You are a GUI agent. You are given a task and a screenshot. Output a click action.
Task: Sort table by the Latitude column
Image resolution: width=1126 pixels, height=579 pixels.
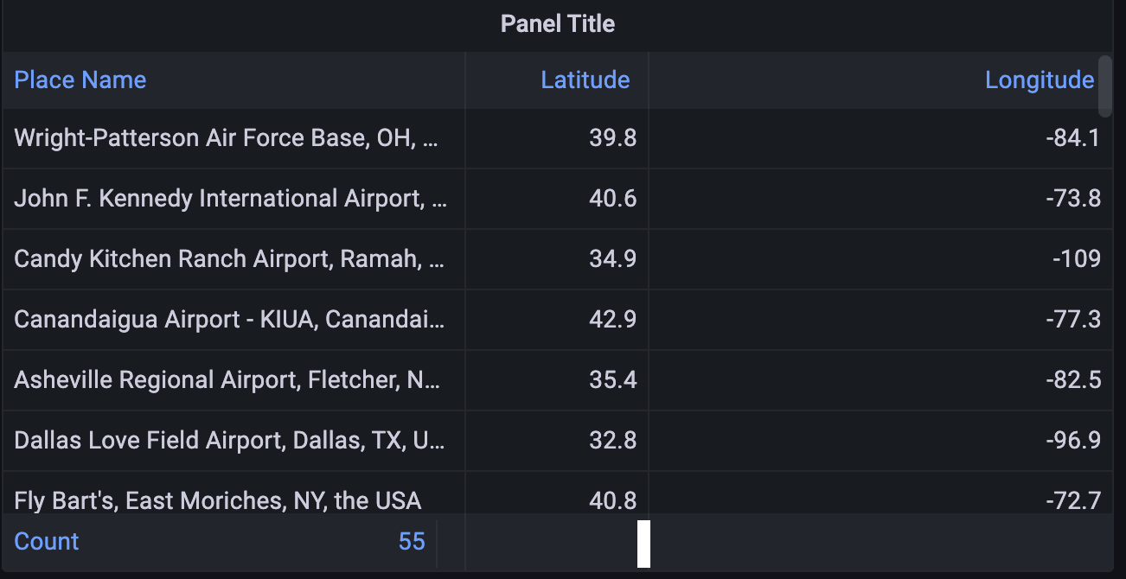585,80
